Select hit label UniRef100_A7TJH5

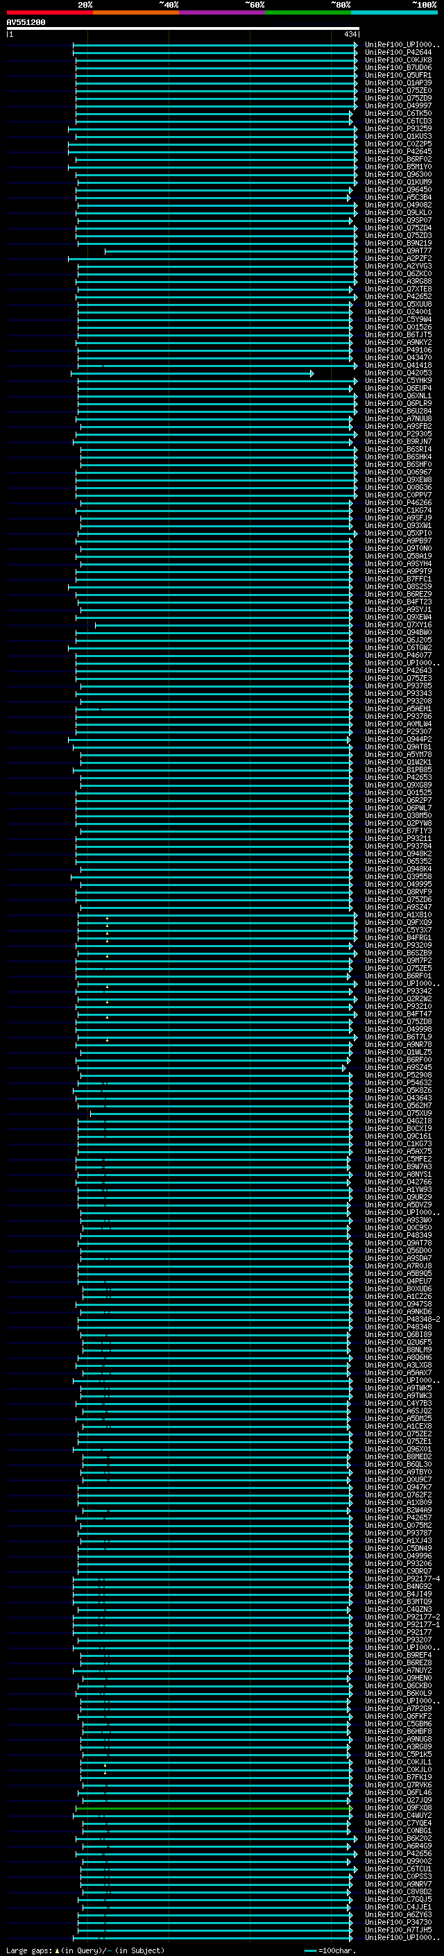(x=398, y=1930)
